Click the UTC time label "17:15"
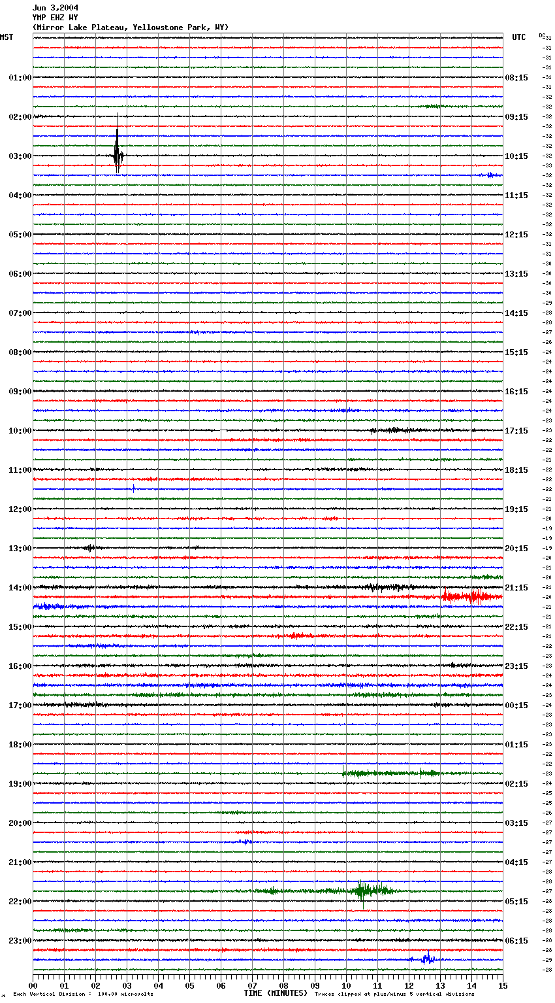 point(516,431)
